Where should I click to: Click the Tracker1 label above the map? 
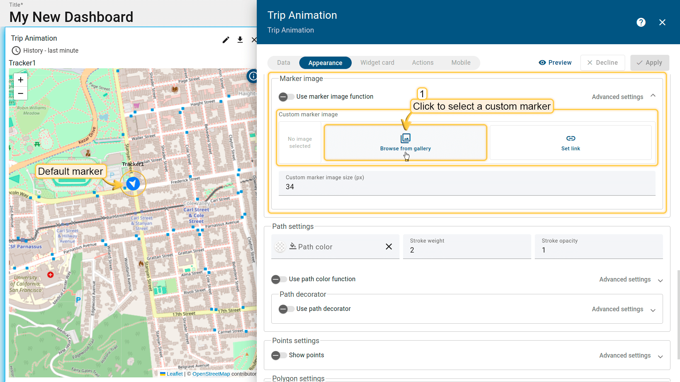[22, 63]
